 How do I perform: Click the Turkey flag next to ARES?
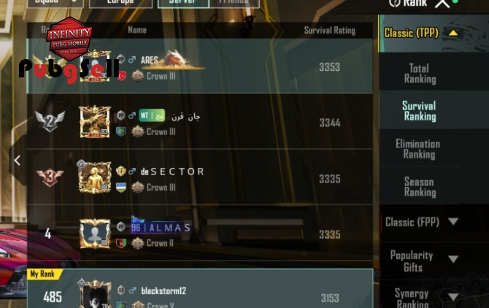pos(122,76)
